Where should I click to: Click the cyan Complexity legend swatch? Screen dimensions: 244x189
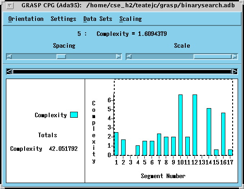coord(74,115)
